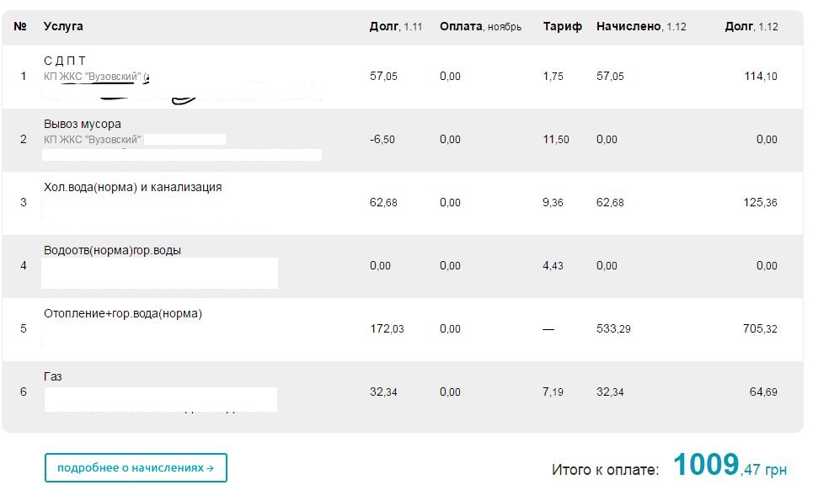The width and height of the screenshot is (818, 501).
Task: Click the Услуга column header
Action: point(63,26)
